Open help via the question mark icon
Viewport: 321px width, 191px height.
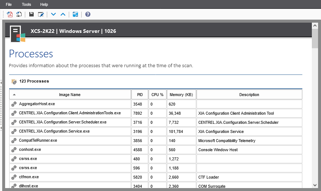[x=88, y=14]
